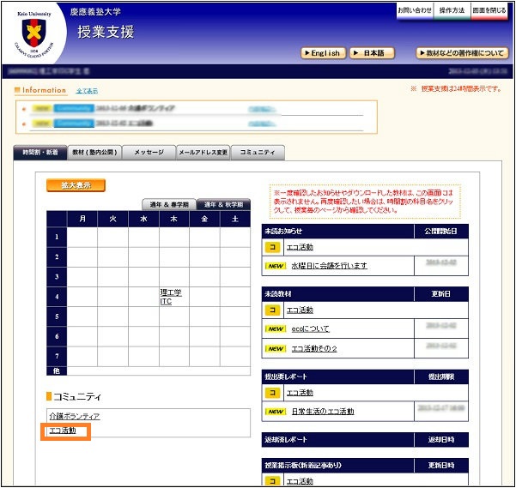The height and width of the screenshot is (488, 516).
Task: Show all information via 全て表示
Action: point(87,91)
